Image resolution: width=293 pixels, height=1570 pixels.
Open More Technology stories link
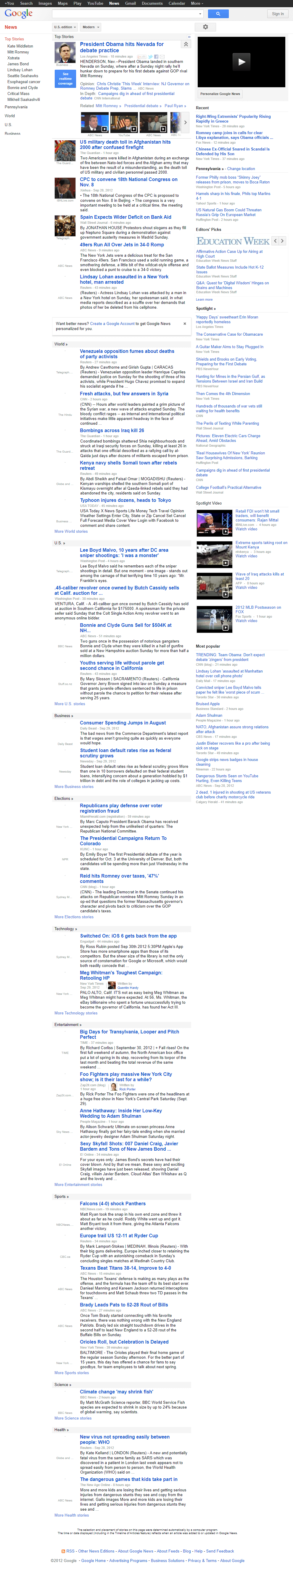tap(76, 1013)
